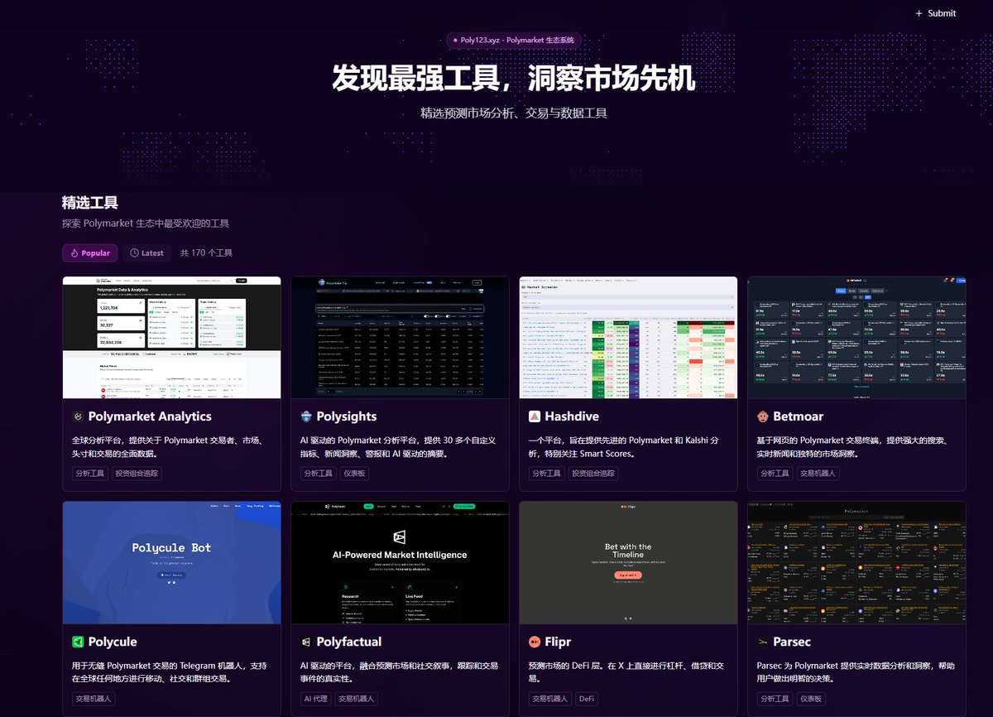Open the AI-Powered Market Intelligence thumbnail
Viewport: 993px width, 717px height.
(400, 562)
